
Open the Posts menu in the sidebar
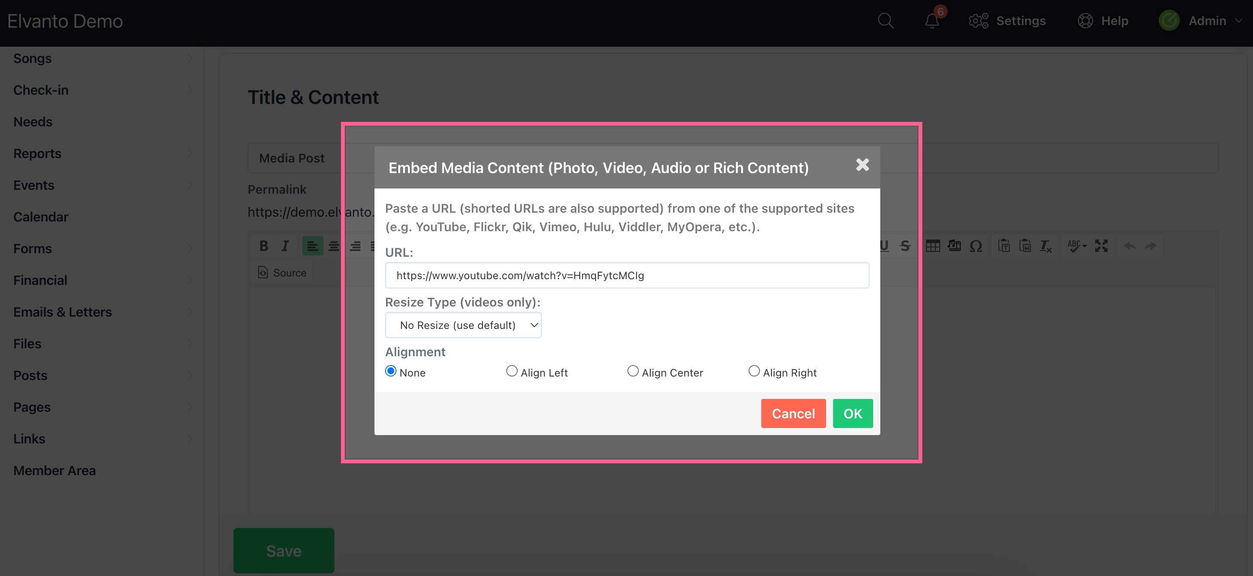[x=30, y=375]
